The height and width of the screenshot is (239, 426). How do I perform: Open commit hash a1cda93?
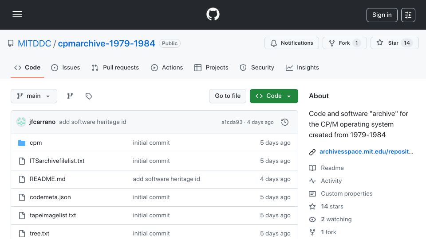point(232,122)
